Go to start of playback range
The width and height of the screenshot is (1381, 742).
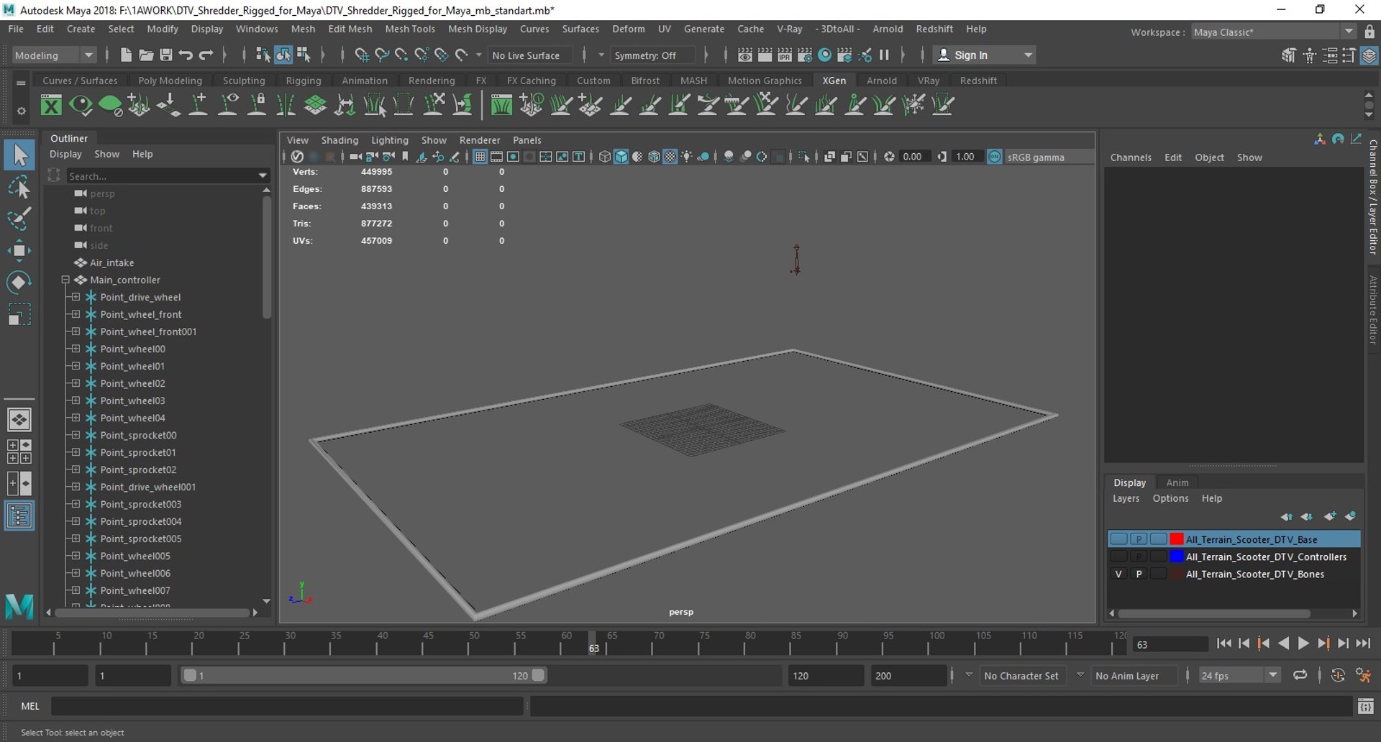point(1224,643)
